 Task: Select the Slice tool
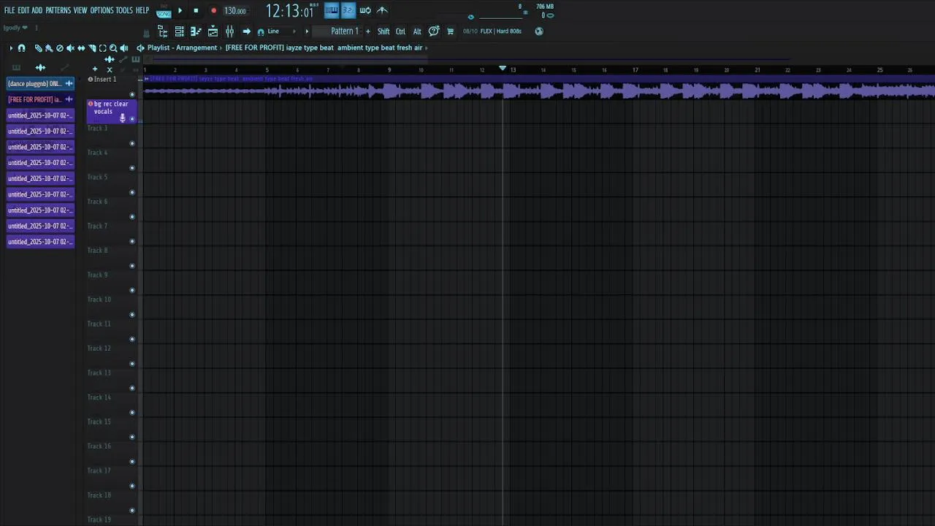(92, 47)
